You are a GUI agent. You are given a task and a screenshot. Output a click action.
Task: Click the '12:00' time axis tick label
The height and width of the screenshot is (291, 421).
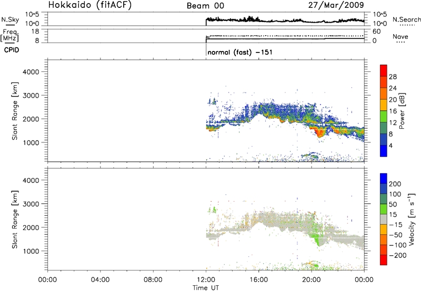point(206,280)
